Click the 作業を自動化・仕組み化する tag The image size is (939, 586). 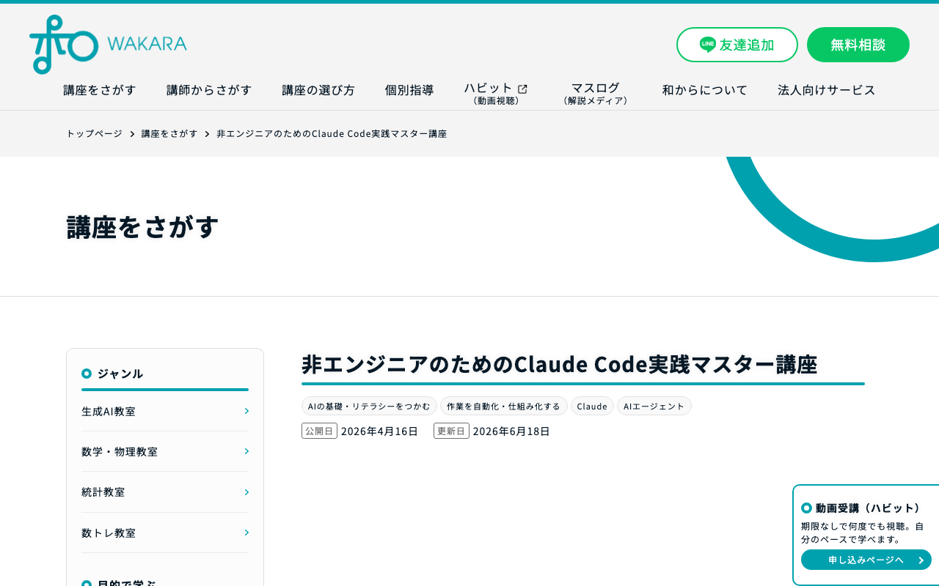pos(503,406)
